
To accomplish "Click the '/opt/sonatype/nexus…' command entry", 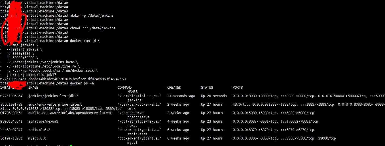I will [x=139, y=121].
